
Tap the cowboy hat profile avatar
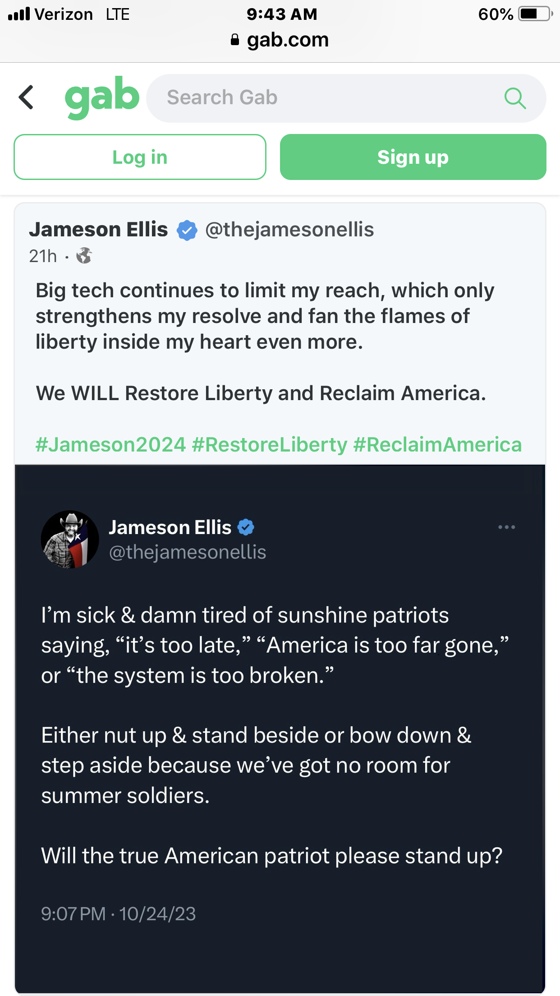point(70,539)
